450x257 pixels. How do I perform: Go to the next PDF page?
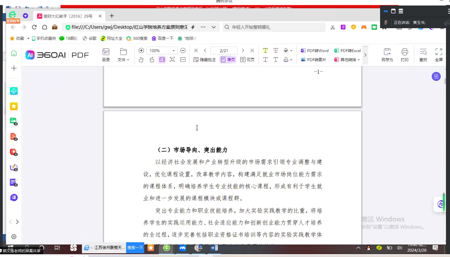(x=243, y=51)
